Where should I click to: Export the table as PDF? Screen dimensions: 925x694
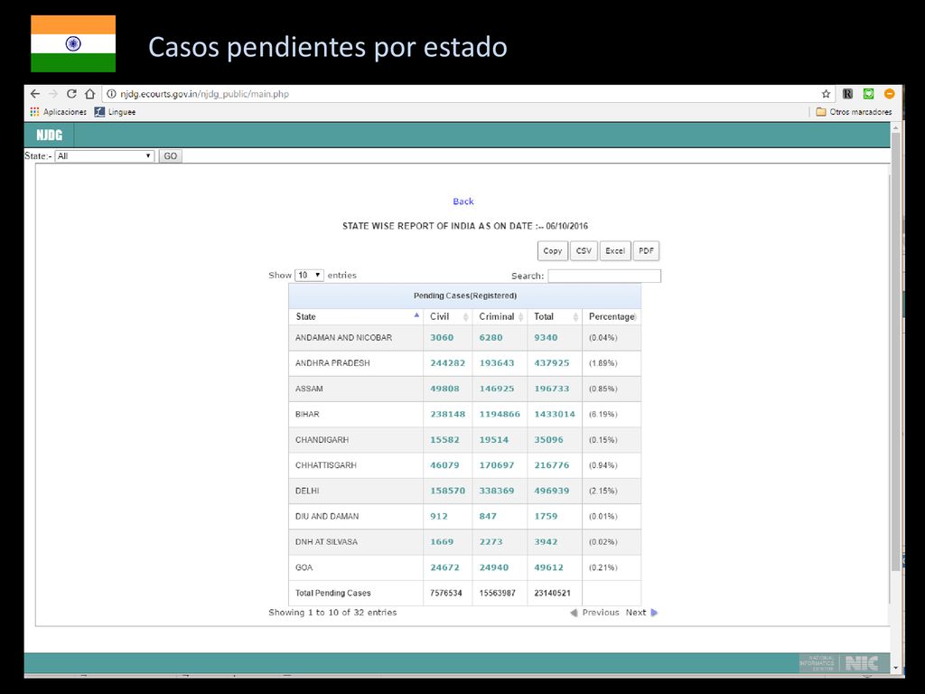646,251
